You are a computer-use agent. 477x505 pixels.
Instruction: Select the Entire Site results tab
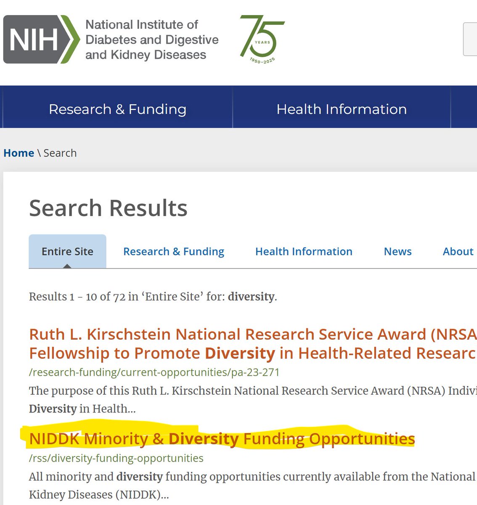click(67, 251)
